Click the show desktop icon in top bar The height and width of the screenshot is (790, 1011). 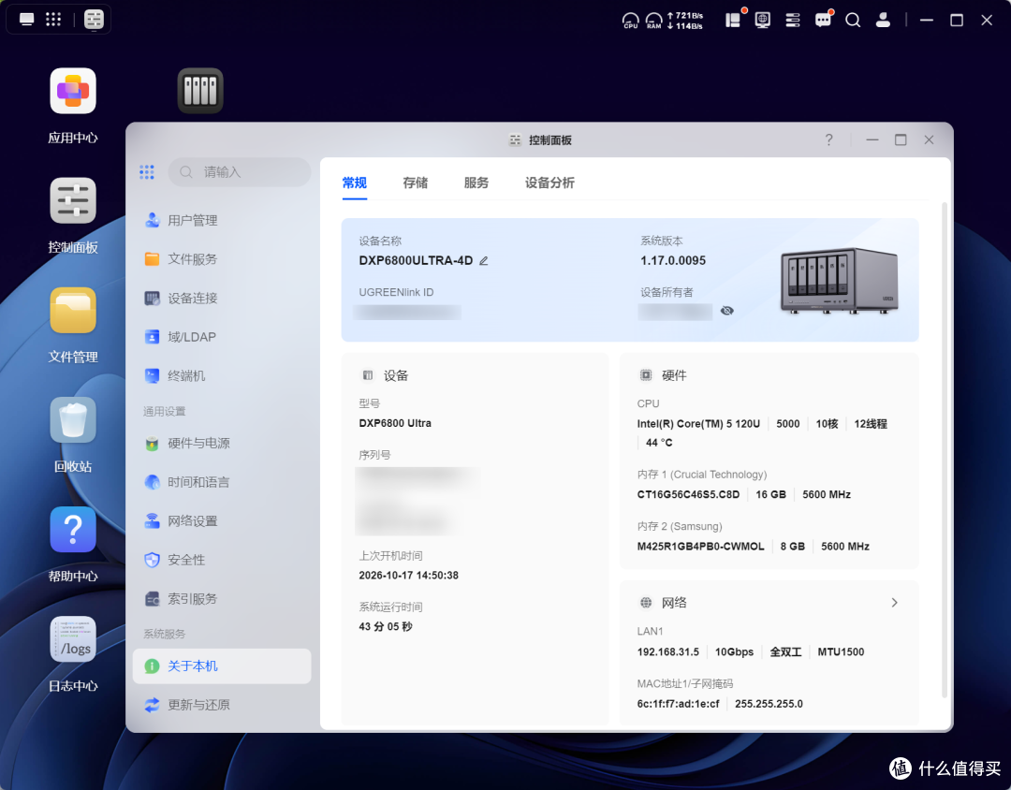pyautogui.click(x=26, y=20)
